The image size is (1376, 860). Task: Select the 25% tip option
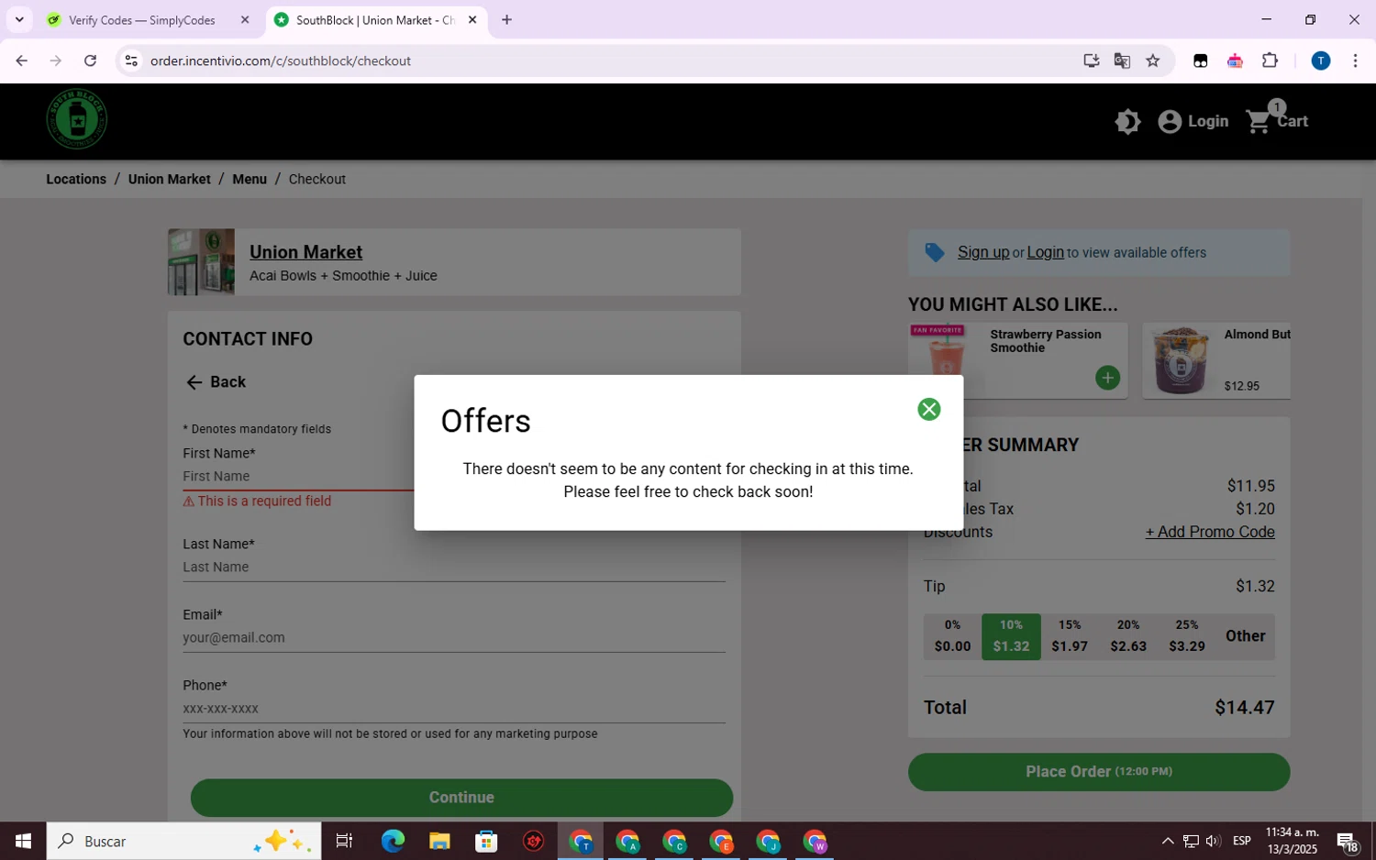(1187, 636)
